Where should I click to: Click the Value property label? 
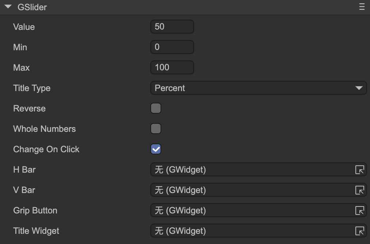coord(24,27)
